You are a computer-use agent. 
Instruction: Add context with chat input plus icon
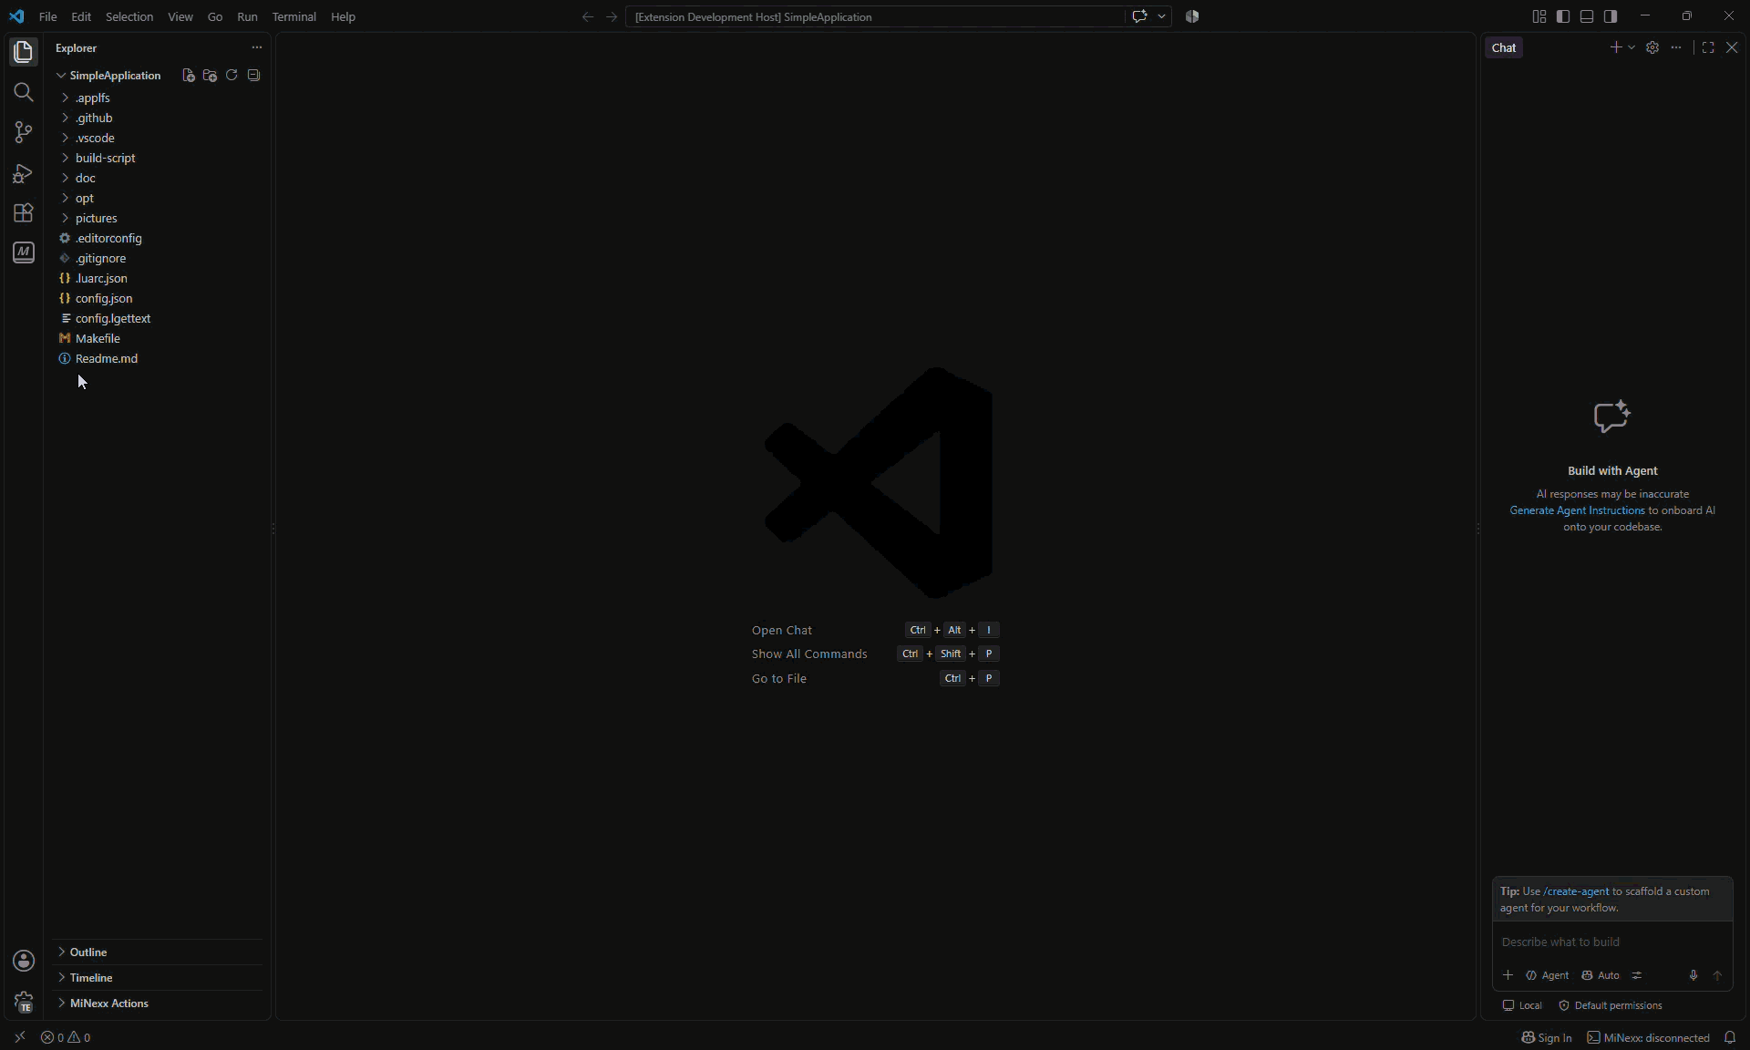[1508, 975]
